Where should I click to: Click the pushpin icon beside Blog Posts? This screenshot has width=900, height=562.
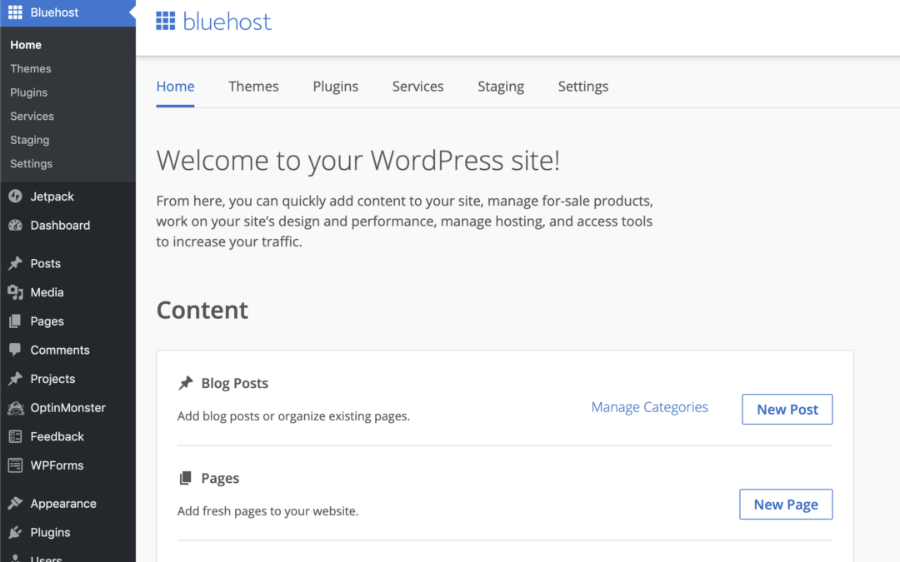pyautogui.click(x=185, y=382)
